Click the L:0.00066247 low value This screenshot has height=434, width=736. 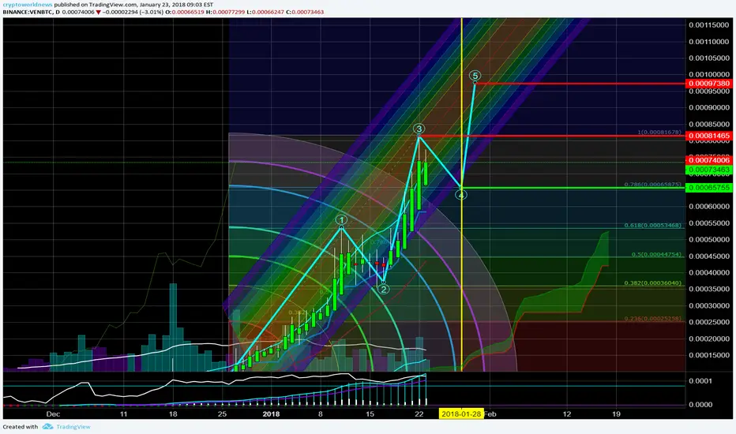pos(266,12)
